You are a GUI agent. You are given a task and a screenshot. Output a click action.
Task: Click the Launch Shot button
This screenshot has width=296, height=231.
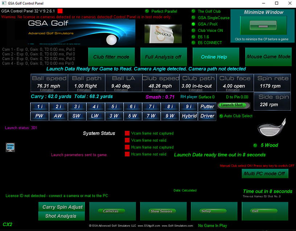(234, 105)
